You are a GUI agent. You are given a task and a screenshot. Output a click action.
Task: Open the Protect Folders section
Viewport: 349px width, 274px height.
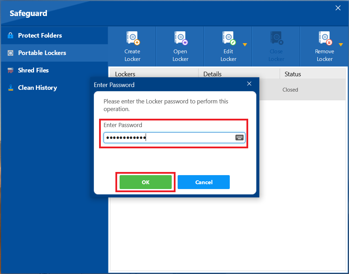tap(55, 36)
